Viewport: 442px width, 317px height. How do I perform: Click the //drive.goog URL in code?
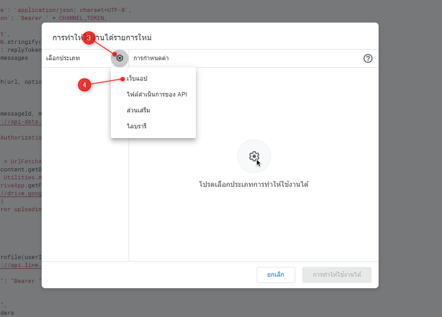21,193
